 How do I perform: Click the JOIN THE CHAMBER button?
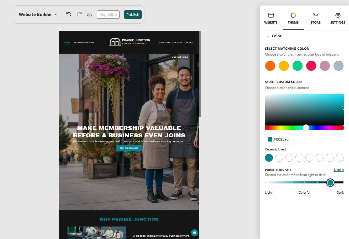(x=129, y=148)
